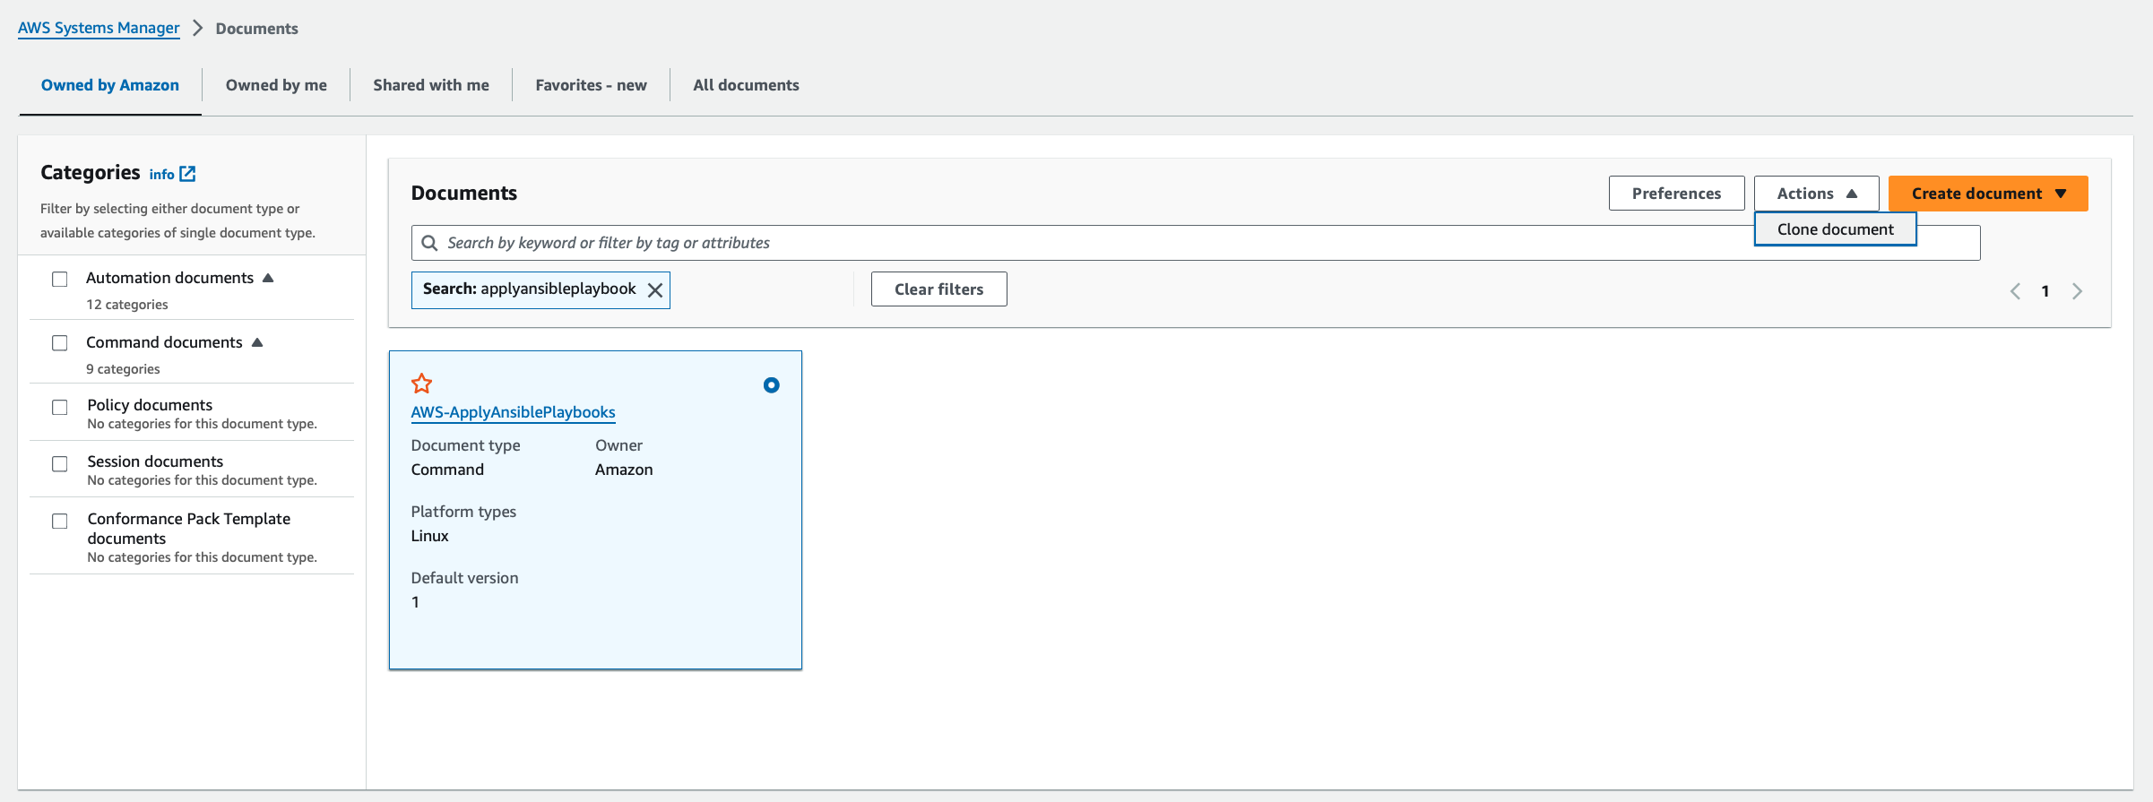Viewport: 2153px width, 802px height.
Task: Collapse Automation documents categories arrow
Action: (268, 278)
